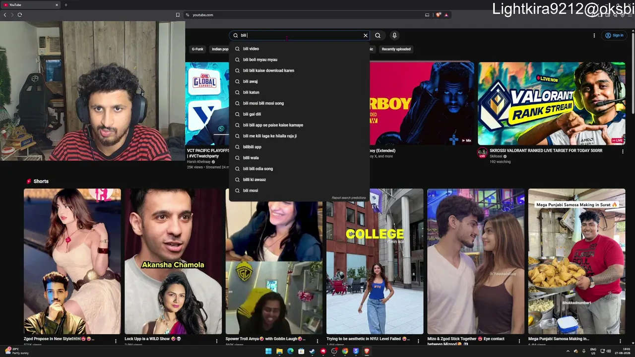Viewport: 635px width, 357px height.
Task: Launch Steam from the taskbar
Action: pyautogui.click(x=312, y=351)
